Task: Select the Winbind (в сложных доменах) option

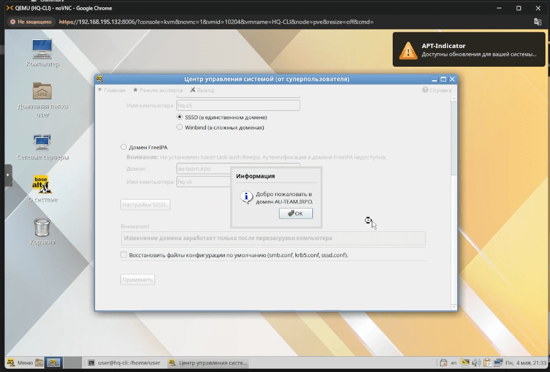Action: point(179,127)
